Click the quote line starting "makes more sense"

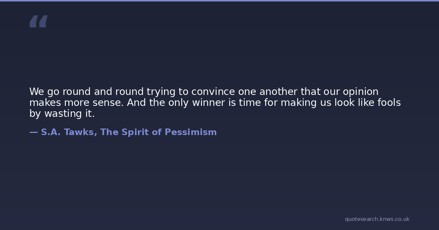coord(215,103)
